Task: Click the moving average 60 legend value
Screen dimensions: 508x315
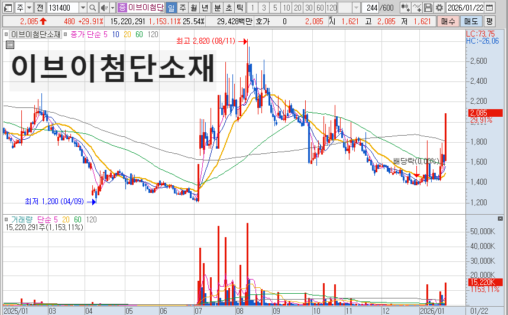Action: (x=139, y=34)
